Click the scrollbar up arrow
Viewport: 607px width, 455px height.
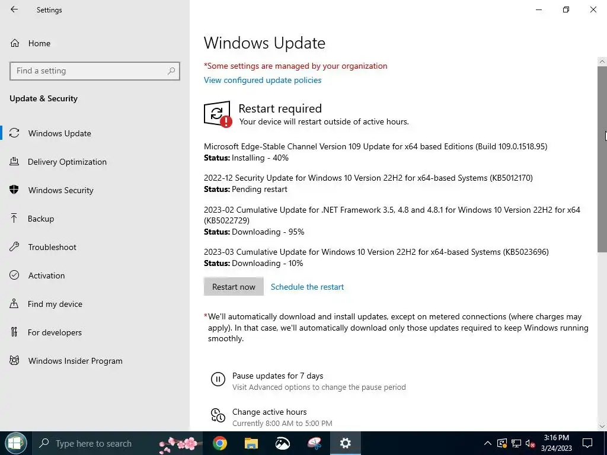click(x=602, y=62)
